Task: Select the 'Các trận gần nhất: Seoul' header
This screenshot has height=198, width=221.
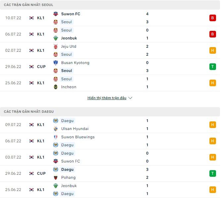Action: [x=28, y=5]
